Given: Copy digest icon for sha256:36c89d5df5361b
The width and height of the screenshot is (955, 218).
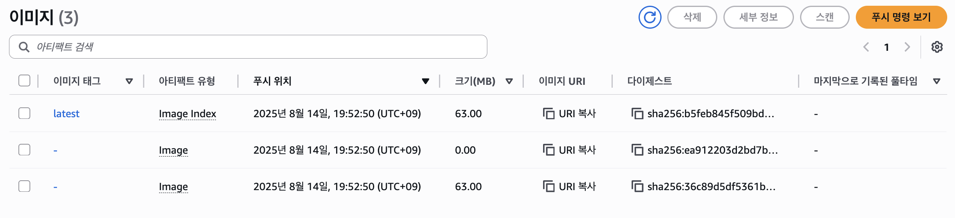Looking at the screenshot, I should (637, 186).
